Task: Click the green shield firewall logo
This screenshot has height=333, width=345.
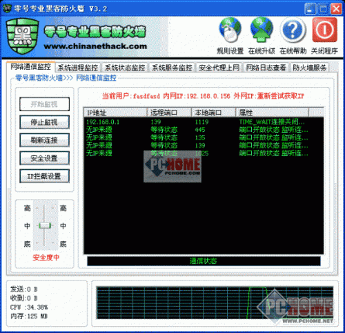Action: 22,36
